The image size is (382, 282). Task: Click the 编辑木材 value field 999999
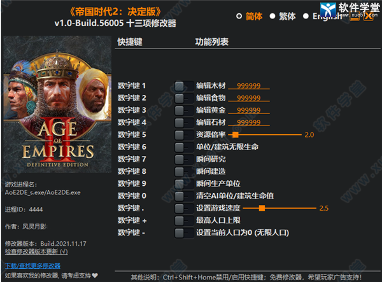tap(249, 86)
